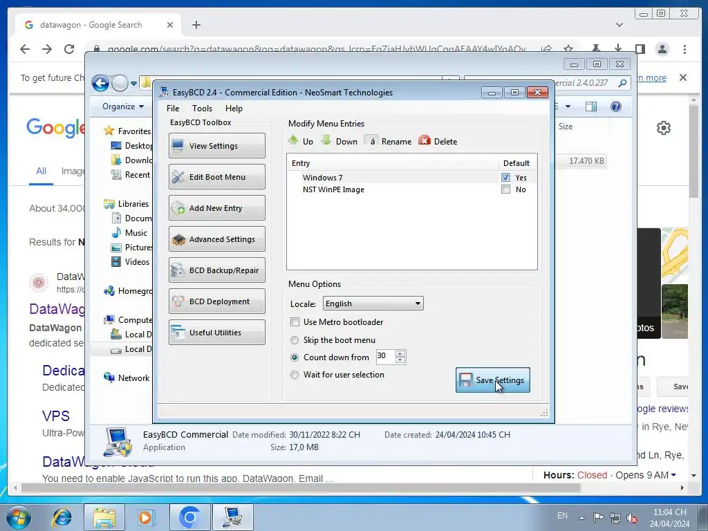Check default box for NST WinPE Image
This screenshot has height=531, width=708.
(505, 189)
